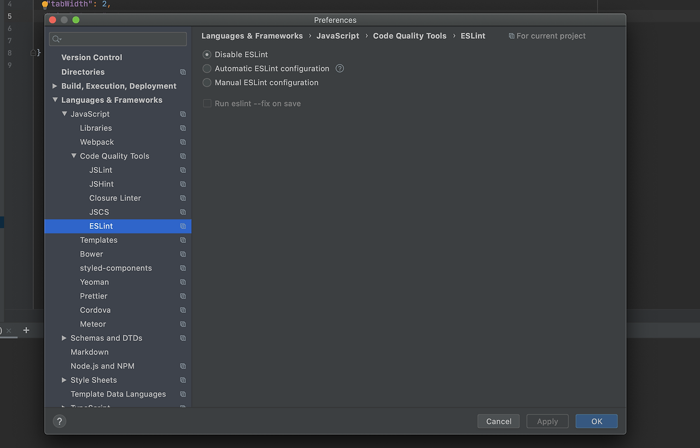700x448 pixels.
Task: Open Help with the question mark button
Action: (60, 421)
